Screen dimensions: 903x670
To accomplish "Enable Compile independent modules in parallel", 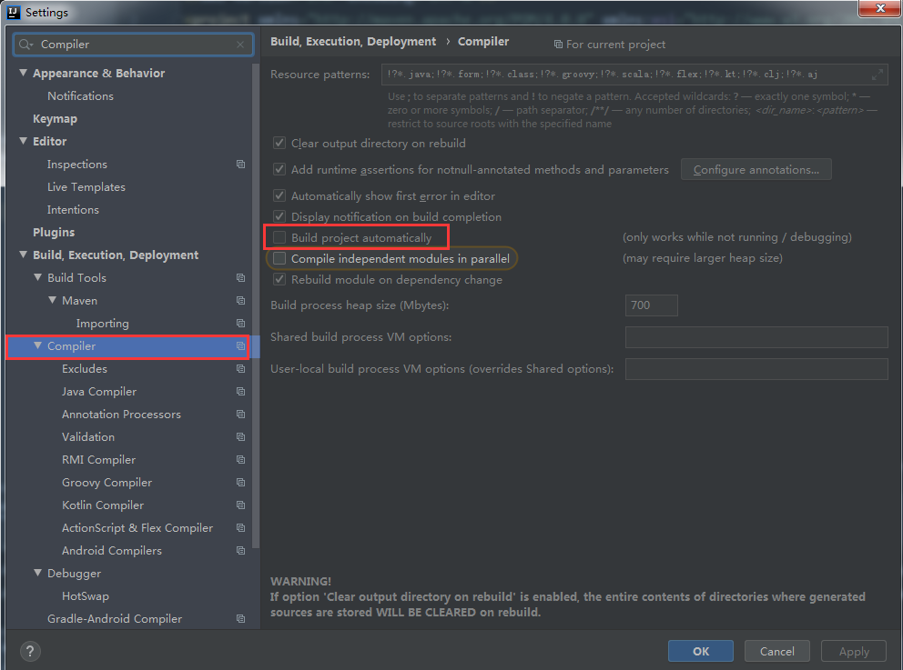I will pos(279,259).
